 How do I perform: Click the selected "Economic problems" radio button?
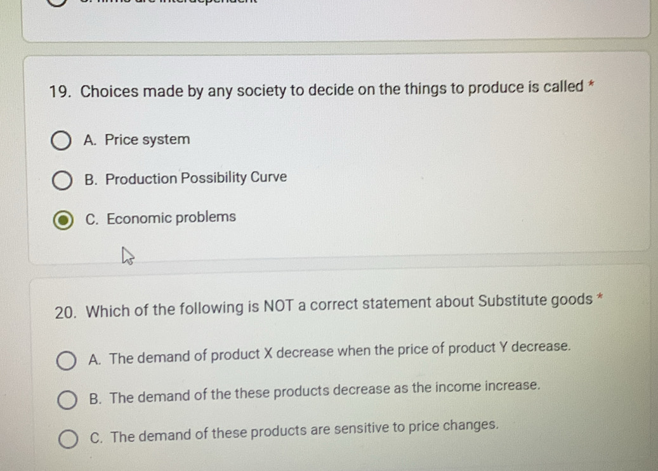click(x=62, y=219)
